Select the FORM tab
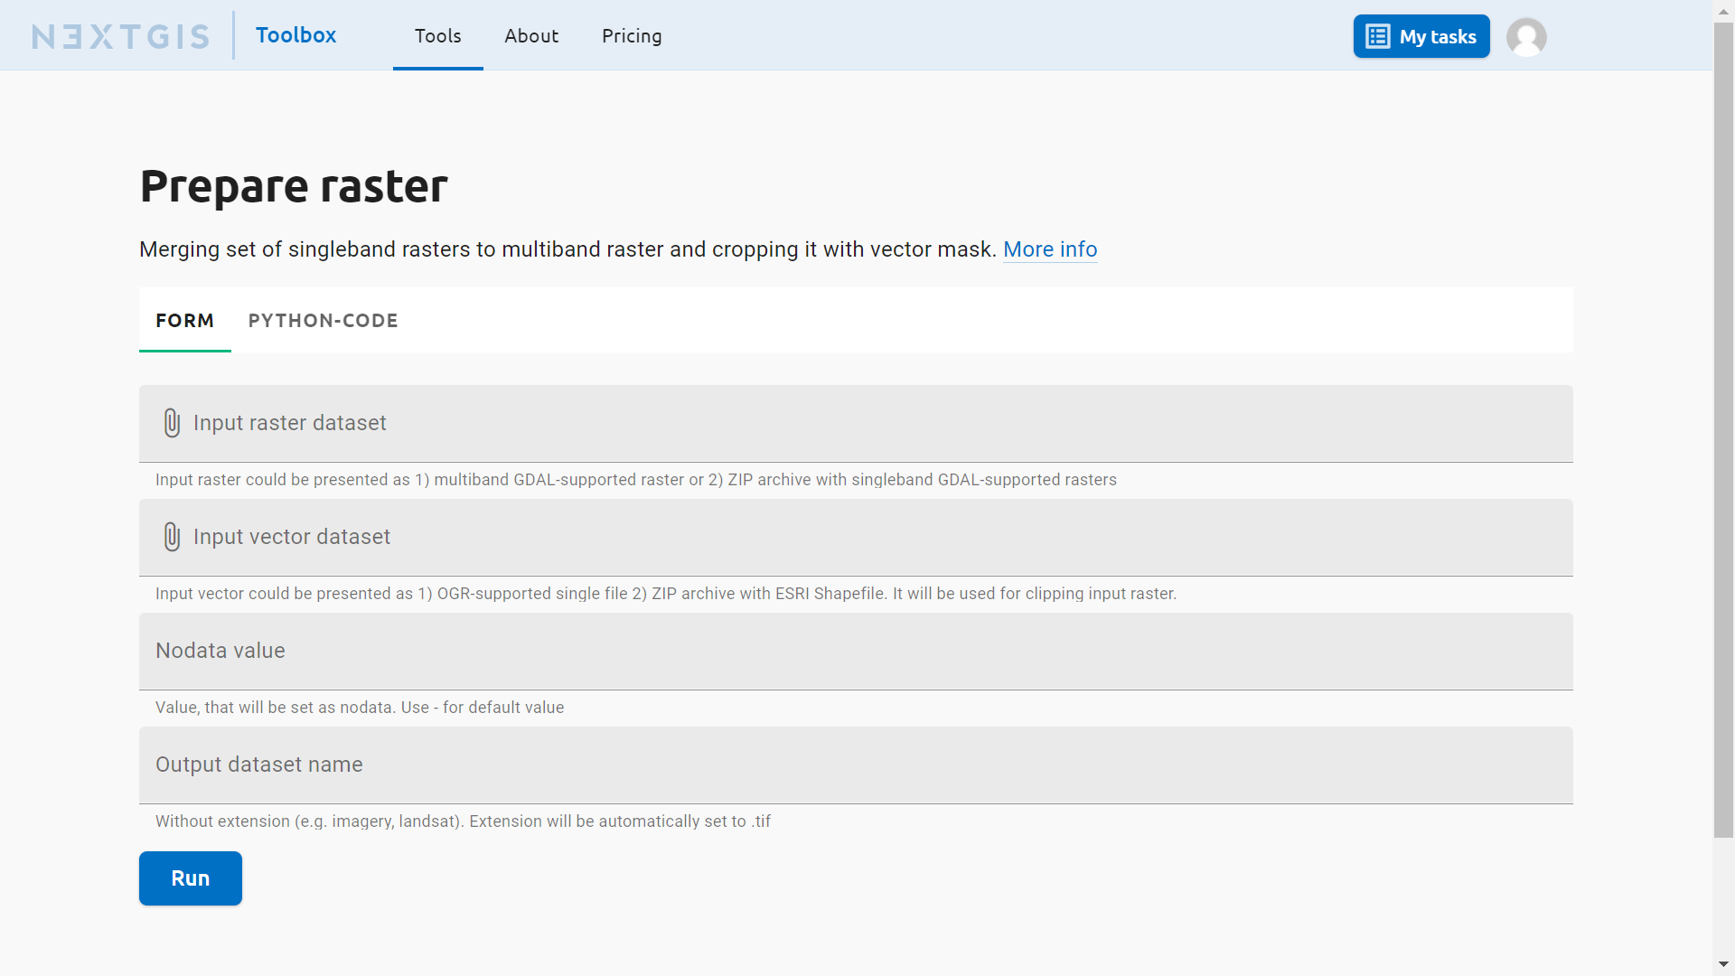This screenshot has height=976, width=1735. pos(184,320)
